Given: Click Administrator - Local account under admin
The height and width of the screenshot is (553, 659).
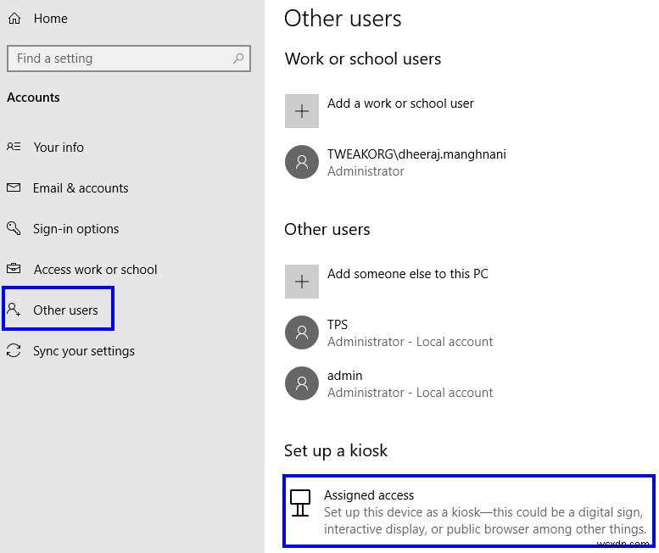Looking at the screenshot, I should pos(410,393).
